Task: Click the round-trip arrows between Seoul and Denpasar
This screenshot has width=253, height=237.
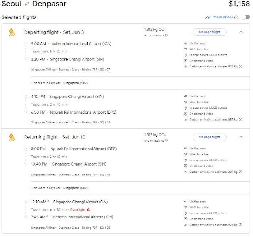Action: [x=26, y=4]
